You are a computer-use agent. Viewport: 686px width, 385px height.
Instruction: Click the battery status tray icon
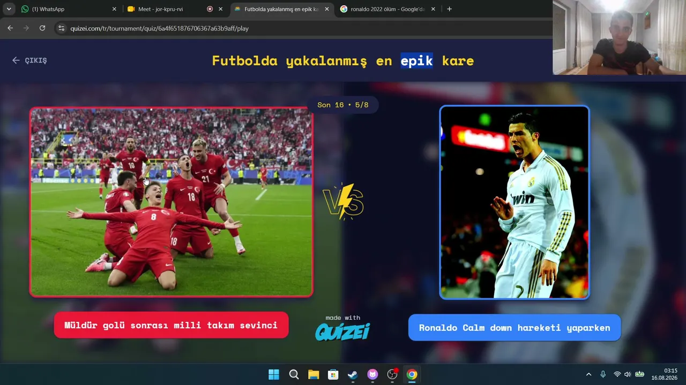point(639,374)
